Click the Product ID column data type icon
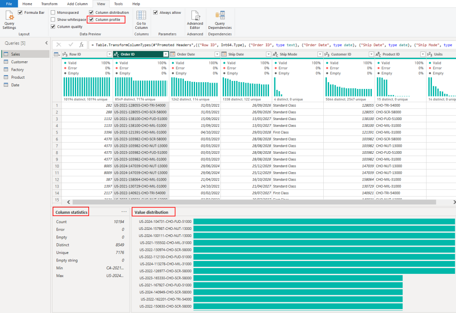Image resolution: width=456 pixels, height=313 pixels. tap(378, 54)
